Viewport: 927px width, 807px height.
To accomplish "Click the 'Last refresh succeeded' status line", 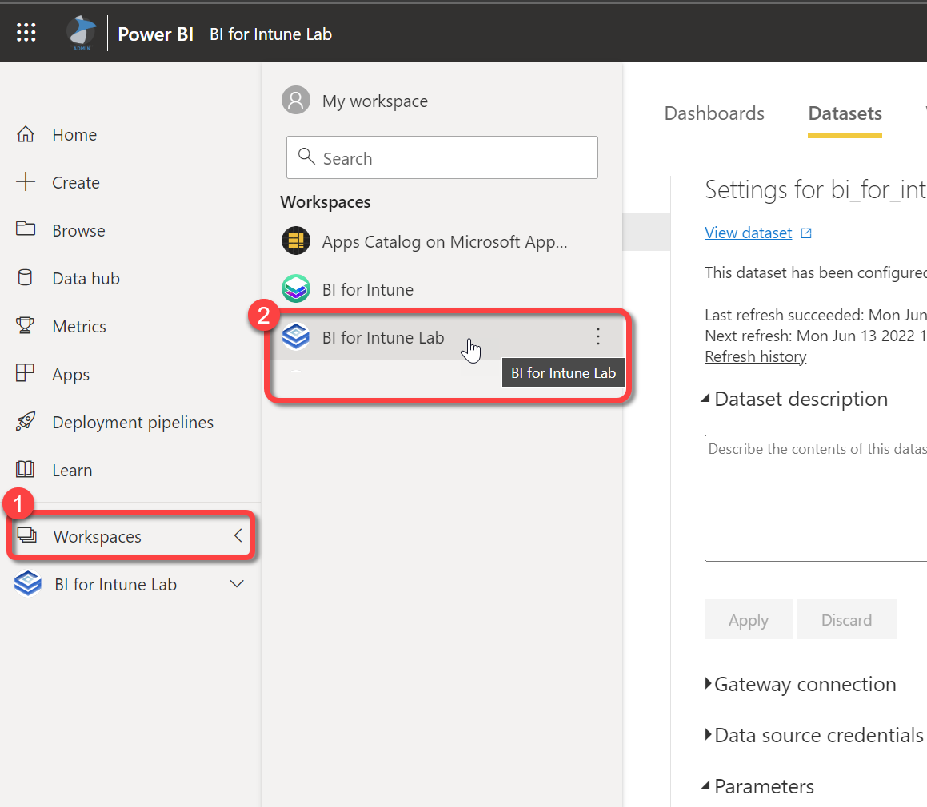I will tap(816, 315).
